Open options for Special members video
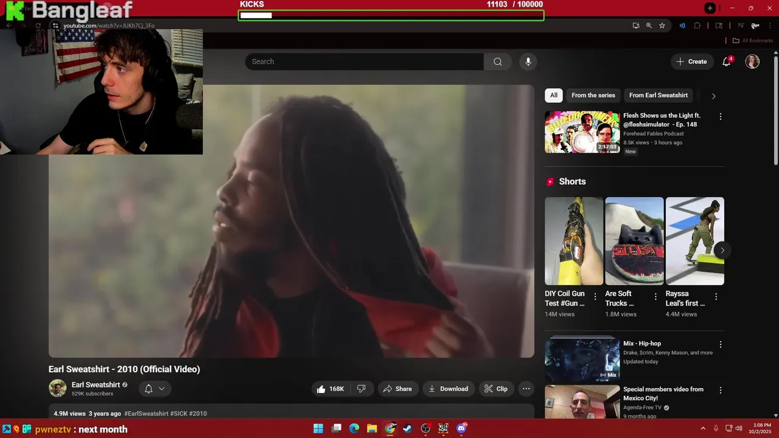Viewport: 779px width, 438px height. click(721, 390)
